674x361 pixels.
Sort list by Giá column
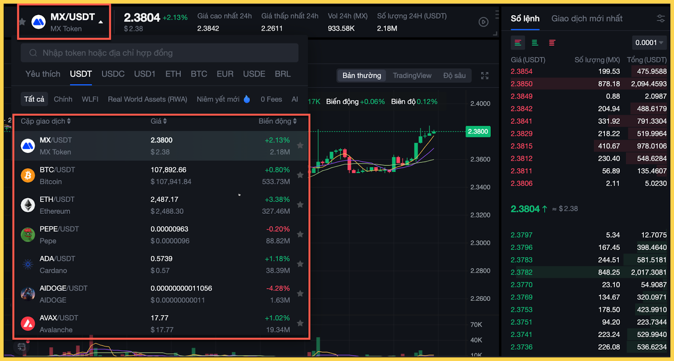pos(159,121)
